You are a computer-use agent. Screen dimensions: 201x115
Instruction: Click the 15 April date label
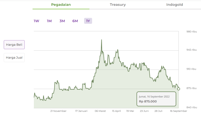[x=116, y=111]
